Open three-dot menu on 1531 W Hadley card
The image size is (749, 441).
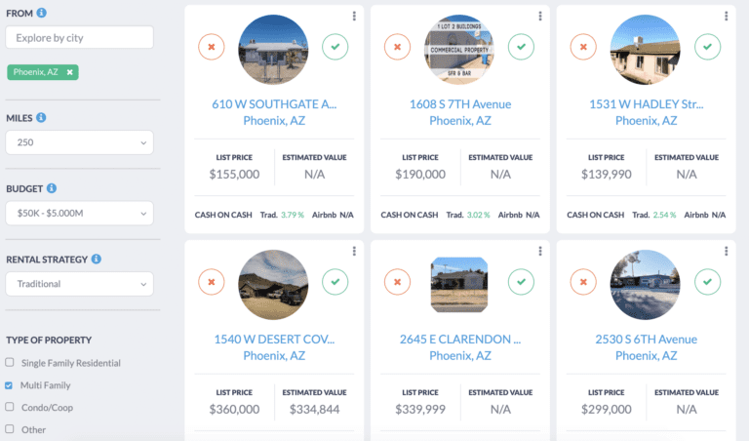(726, 17)
